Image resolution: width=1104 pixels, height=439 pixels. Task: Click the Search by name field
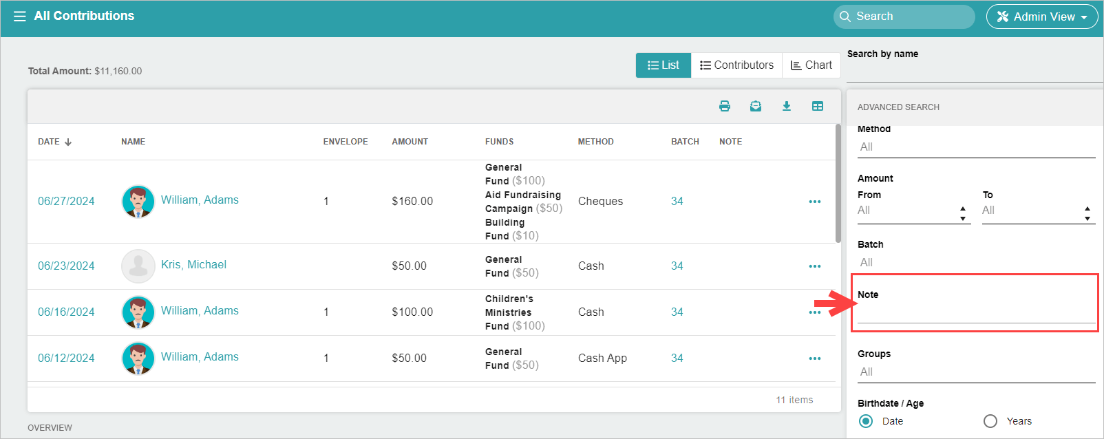(975, 72)
